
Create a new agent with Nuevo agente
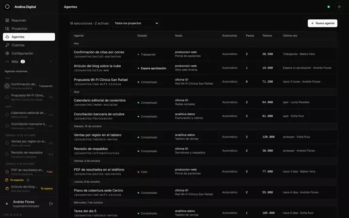click(322, 23)
